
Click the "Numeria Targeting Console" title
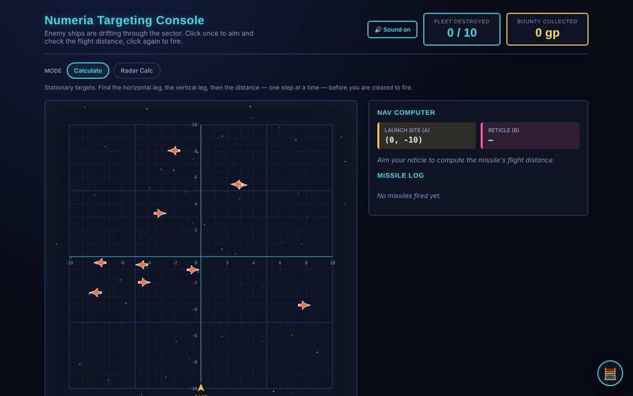pyautogui.click(x=125, y=20)
